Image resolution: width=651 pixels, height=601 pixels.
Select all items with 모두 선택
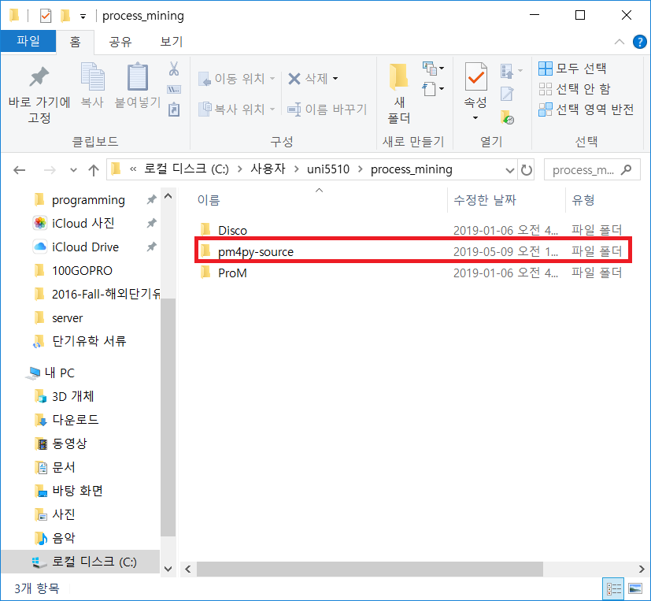coord(564,68)
